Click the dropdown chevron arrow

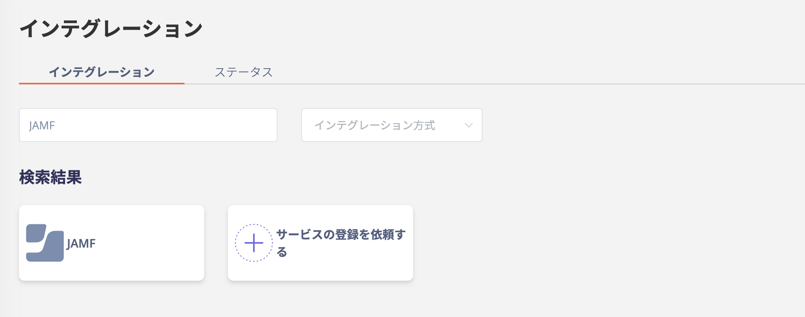tap(468, 125)
